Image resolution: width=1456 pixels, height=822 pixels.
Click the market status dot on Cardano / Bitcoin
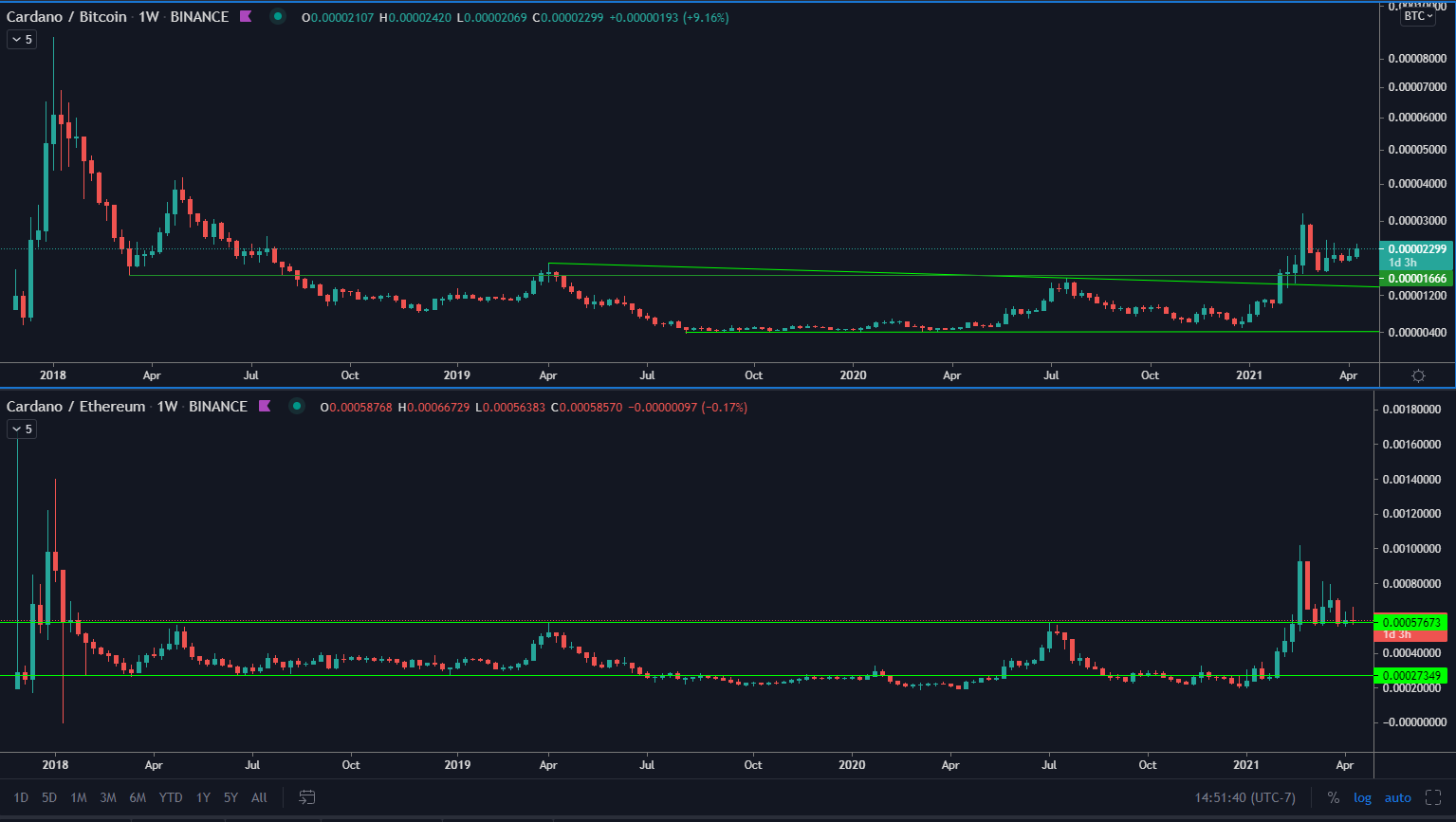(277, 17)
